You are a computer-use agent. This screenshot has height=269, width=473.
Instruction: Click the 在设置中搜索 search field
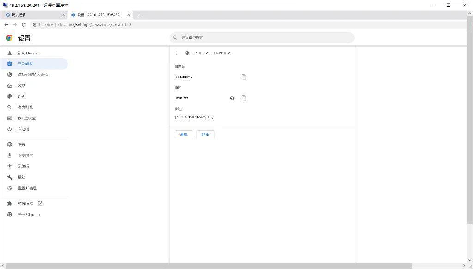click(262, 38)
